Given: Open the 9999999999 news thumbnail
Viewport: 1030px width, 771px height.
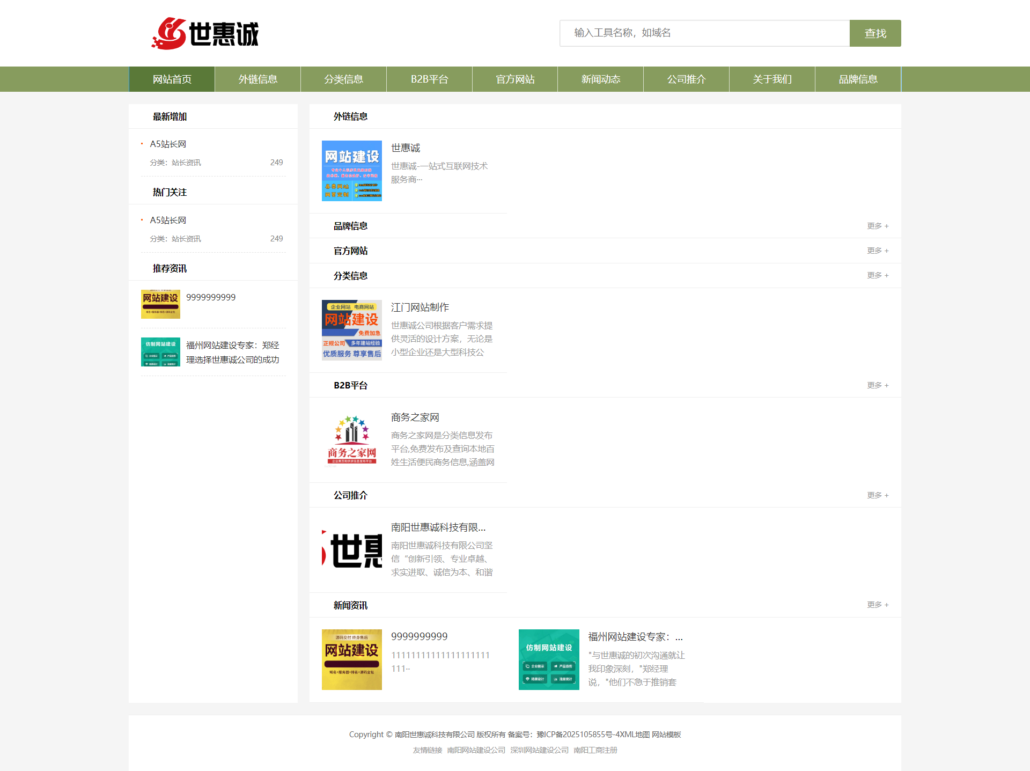Looking at the screenshot, I should (351, 659).
